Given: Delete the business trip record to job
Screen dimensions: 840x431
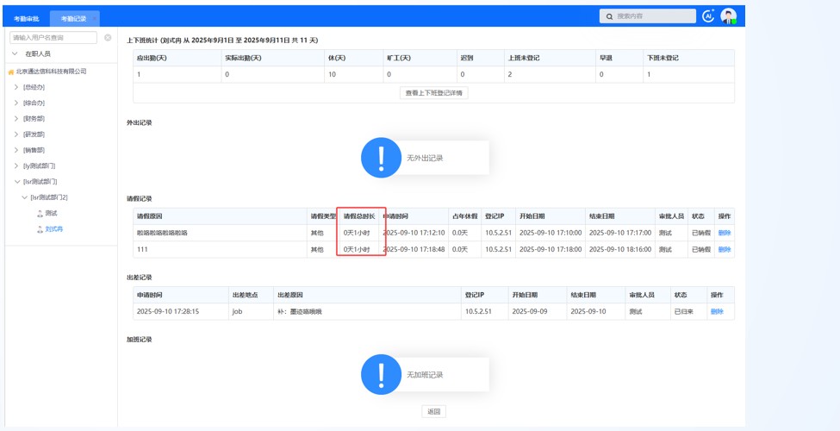Looking at the screenshot, I should click(717, 311).
